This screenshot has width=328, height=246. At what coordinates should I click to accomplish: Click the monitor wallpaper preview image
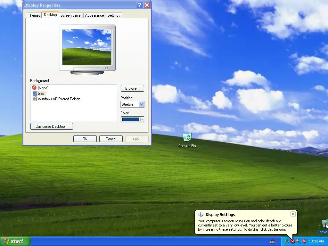click(x=87, y=47)
